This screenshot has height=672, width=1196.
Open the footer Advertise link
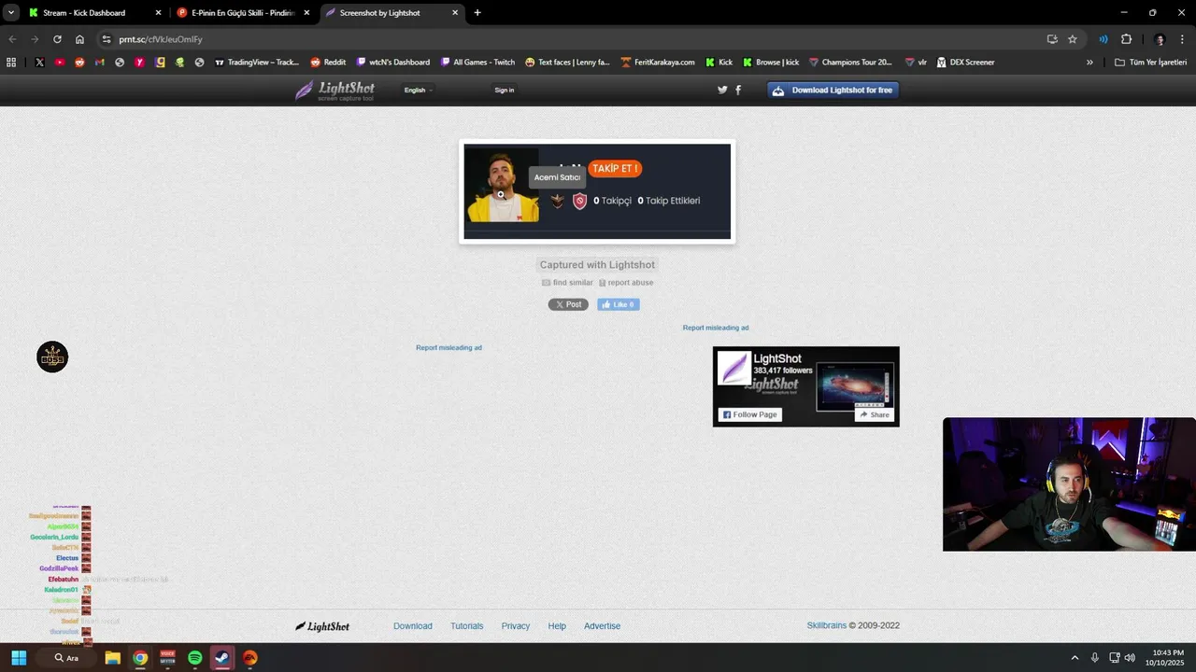[x=602, y=626]
